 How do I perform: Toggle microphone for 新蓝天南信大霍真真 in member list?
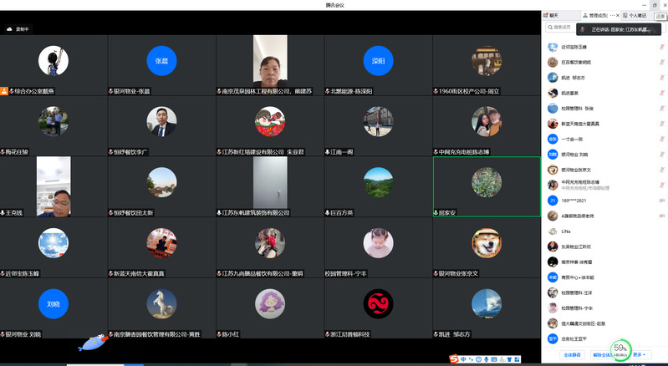pyautogui.click(x=662, y=124)
